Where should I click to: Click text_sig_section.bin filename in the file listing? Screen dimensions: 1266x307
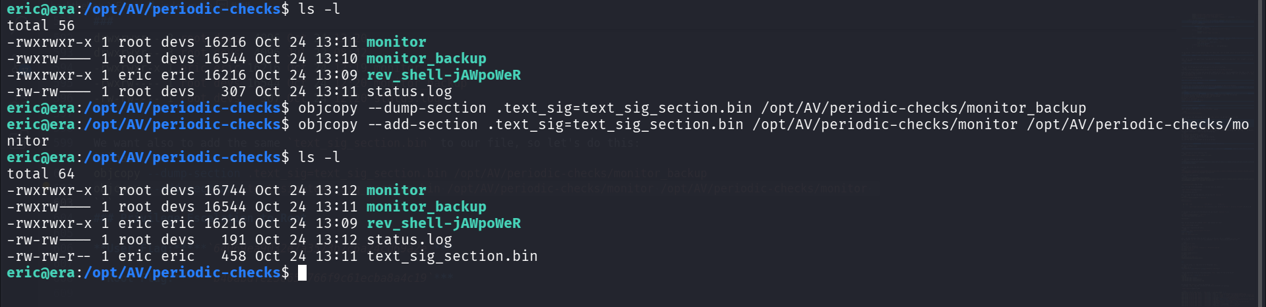click(452, 256)
